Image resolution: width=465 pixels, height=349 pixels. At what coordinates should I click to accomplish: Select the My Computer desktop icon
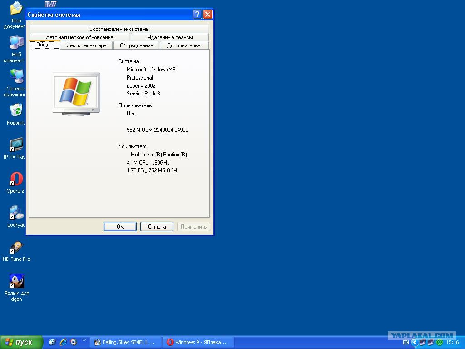pyautogui.click(x=16, y=42)
